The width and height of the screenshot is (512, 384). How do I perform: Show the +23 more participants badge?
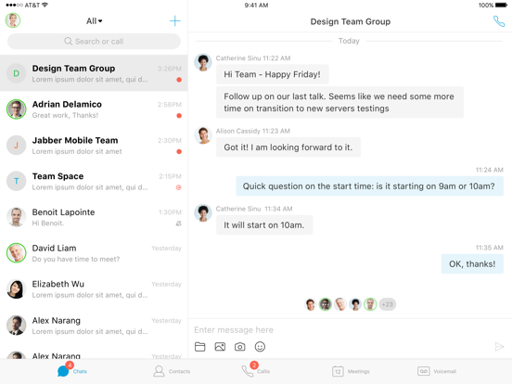388,304
